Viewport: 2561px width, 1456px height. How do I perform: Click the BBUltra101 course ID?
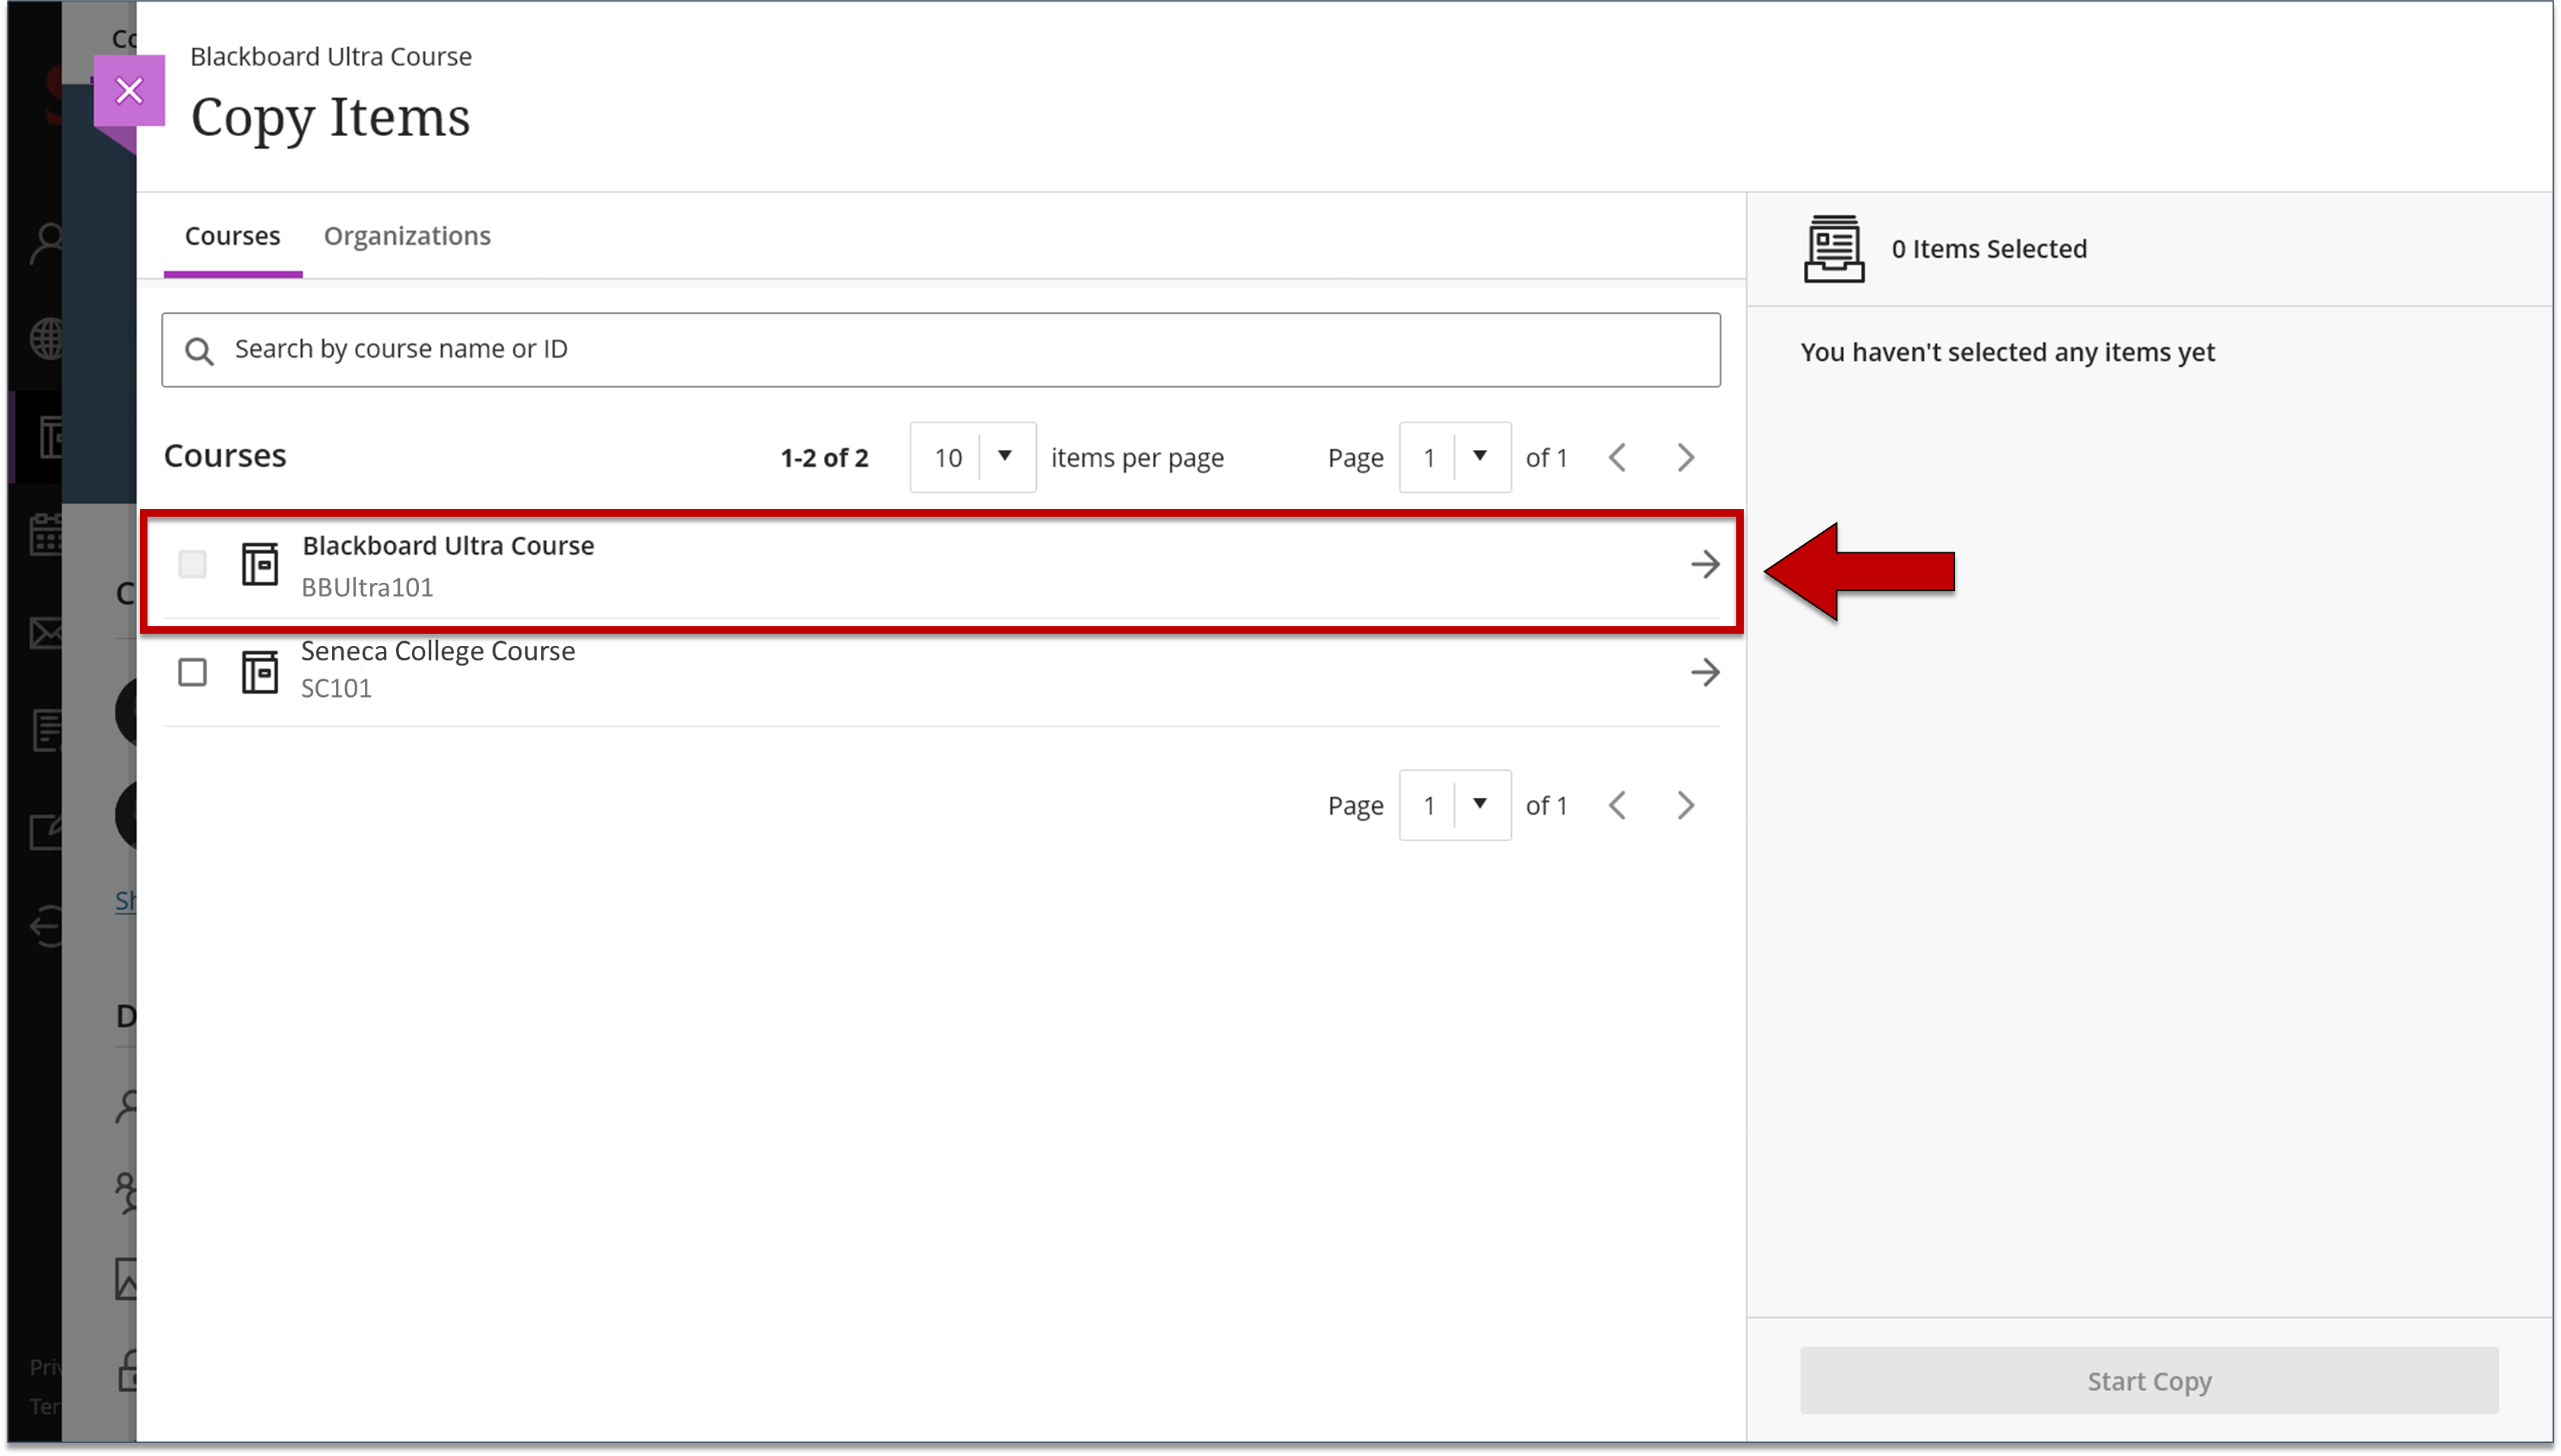point(367,587)
